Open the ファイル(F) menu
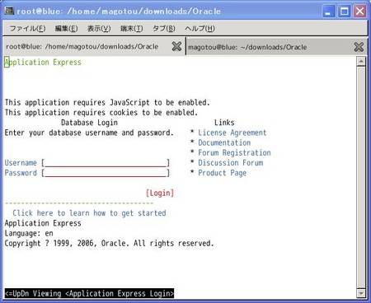The height and width of the screenshot is (303, 371). (27, 29)
